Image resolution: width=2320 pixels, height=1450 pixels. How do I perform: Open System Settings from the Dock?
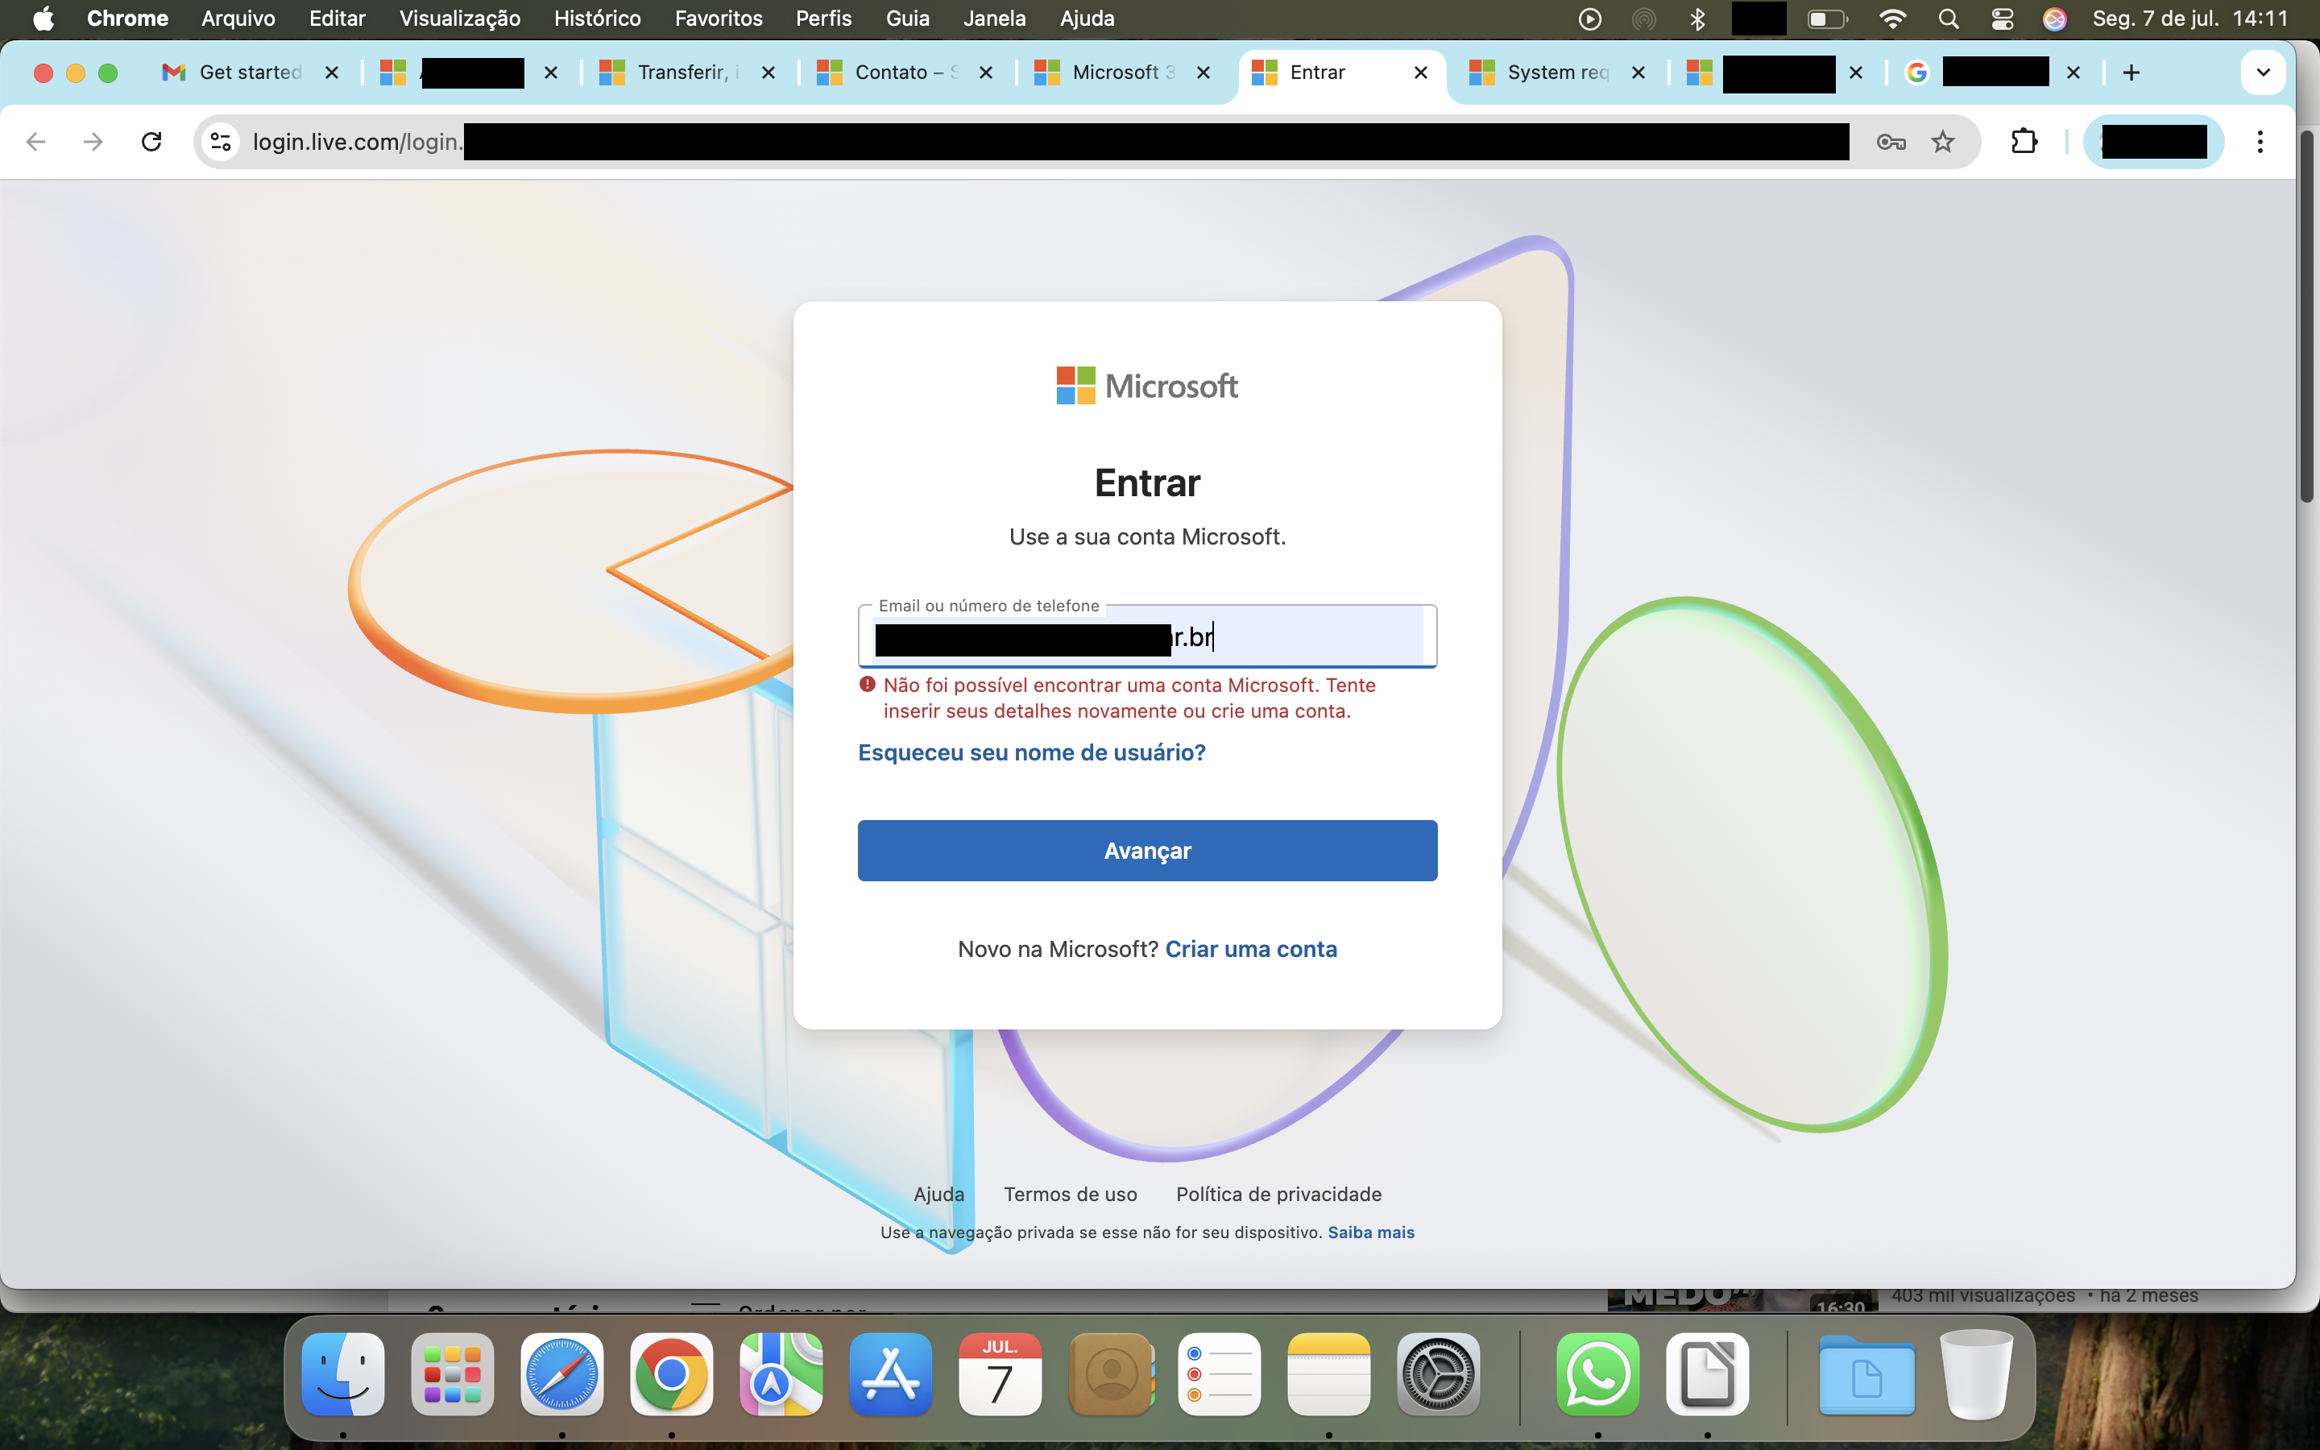click(x=1438, y=1374)
